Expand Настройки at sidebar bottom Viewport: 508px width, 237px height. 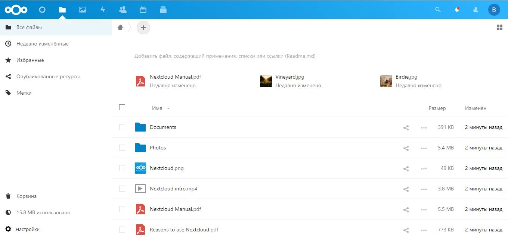click(x=56, y=229)
